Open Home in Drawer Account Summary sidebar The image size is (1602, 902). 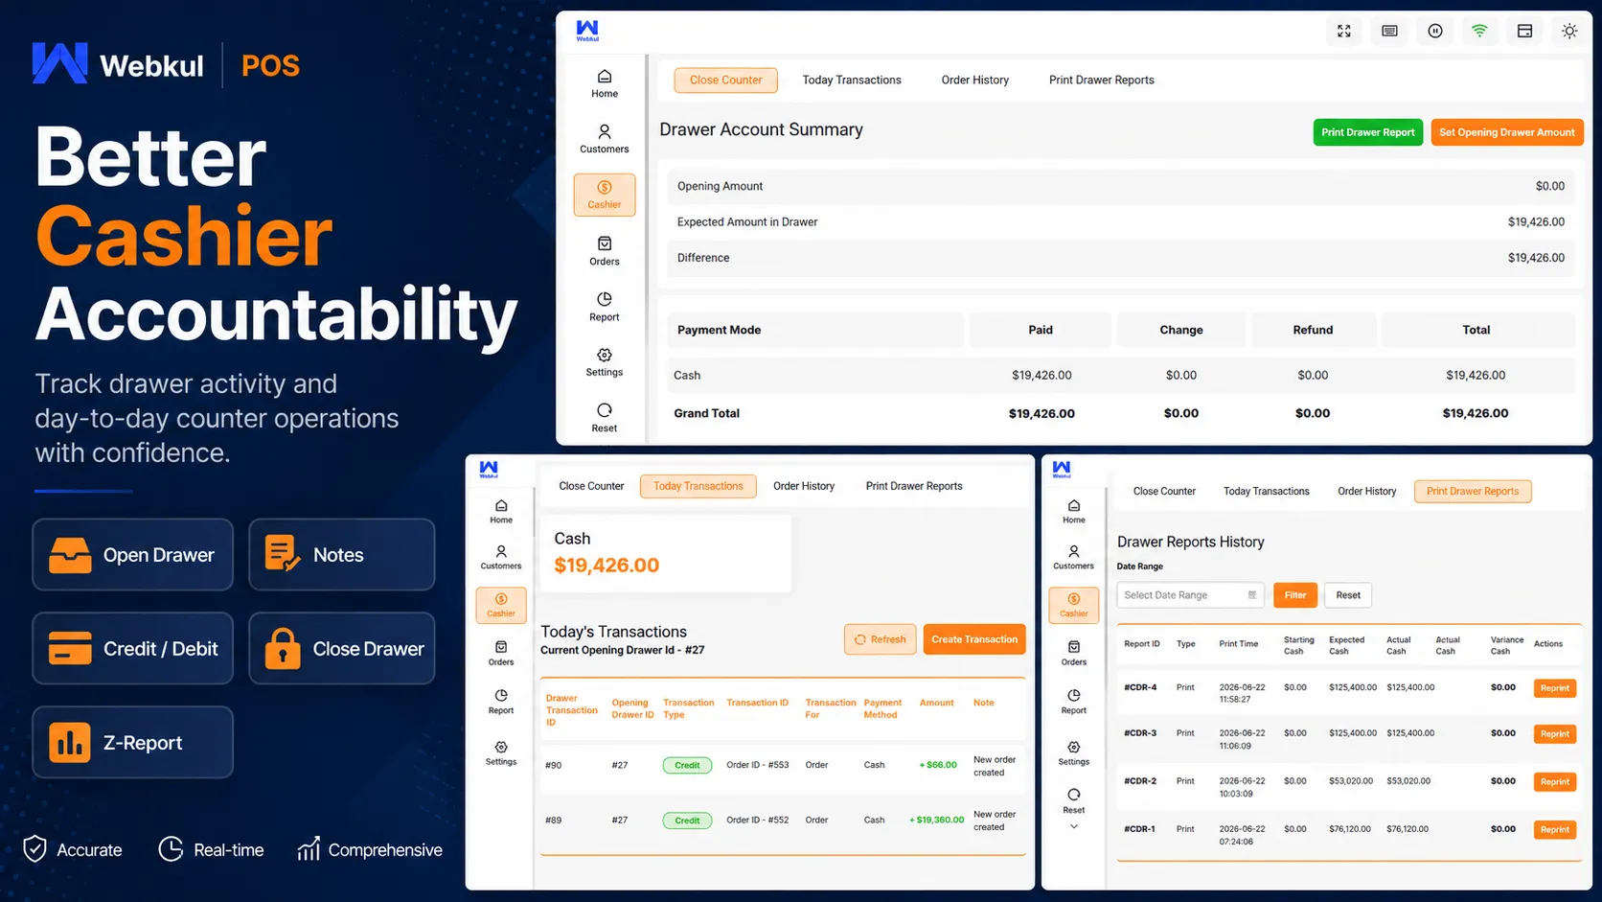pyautogui.click(x=605, y=84)
